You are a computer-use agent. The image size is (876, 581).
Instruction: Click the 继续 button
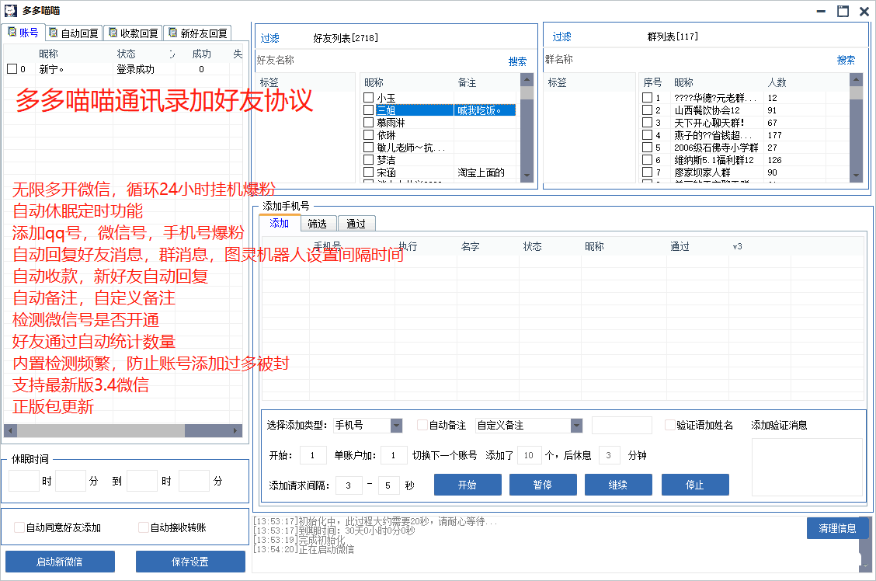pos(618,485)
